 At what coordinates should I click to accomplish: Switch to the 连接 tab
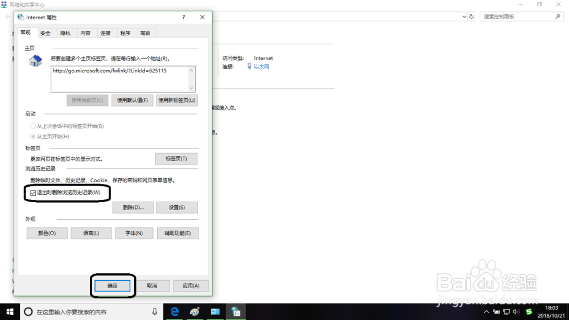pos(105,33)
